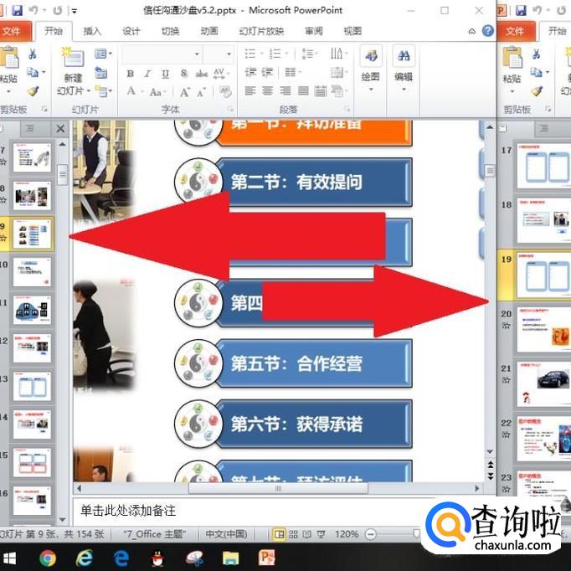This screenshot has height=571, width=571.
Task: Click Undo in the left window's quick access toolbar
Action: point(33,11)
